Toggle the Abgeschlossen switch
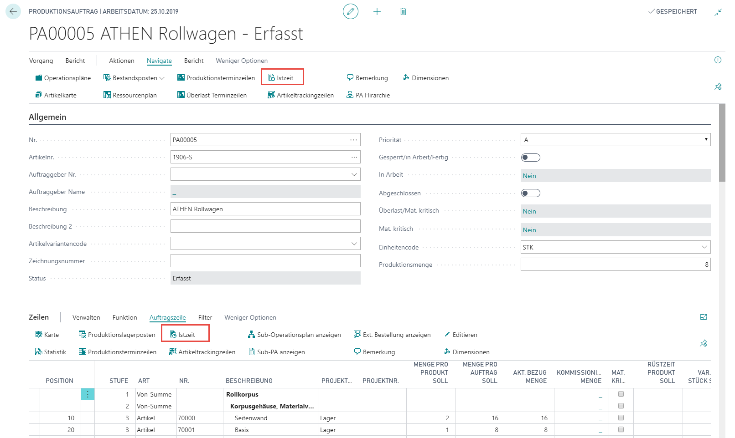 pos(531,193)
